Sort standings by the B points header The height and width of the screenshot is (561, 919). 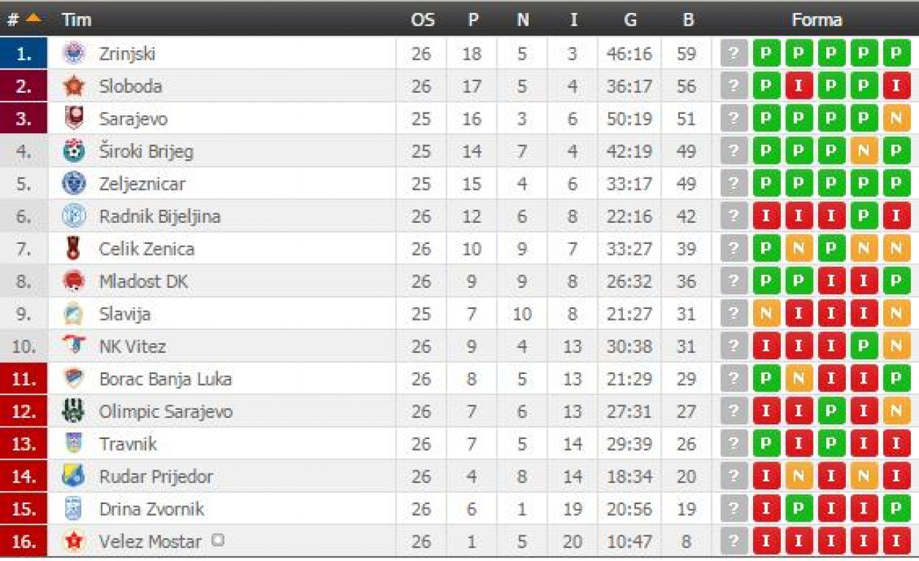point(687,20)
